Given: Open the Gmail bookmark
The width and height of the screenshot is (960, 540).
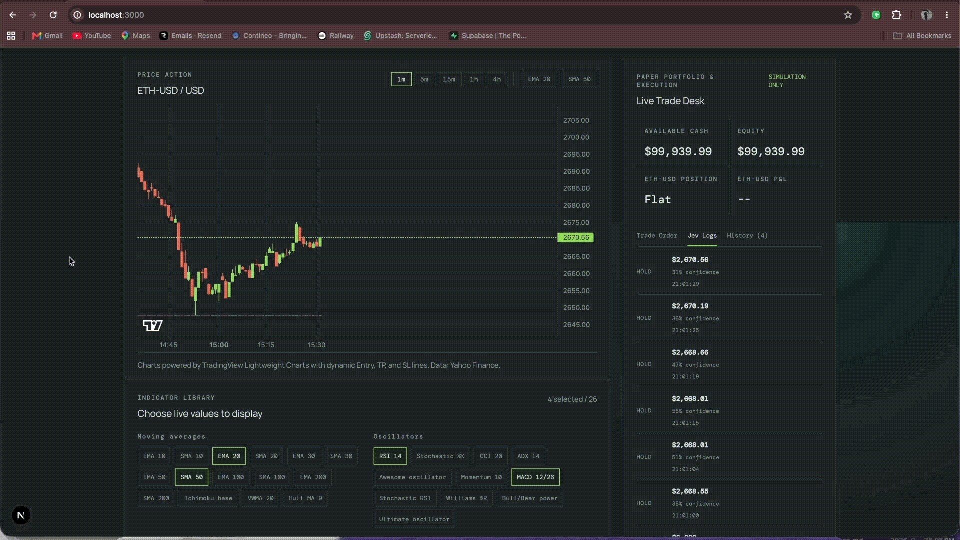Looking at the screenshot, I should click(x=47, y=36).
